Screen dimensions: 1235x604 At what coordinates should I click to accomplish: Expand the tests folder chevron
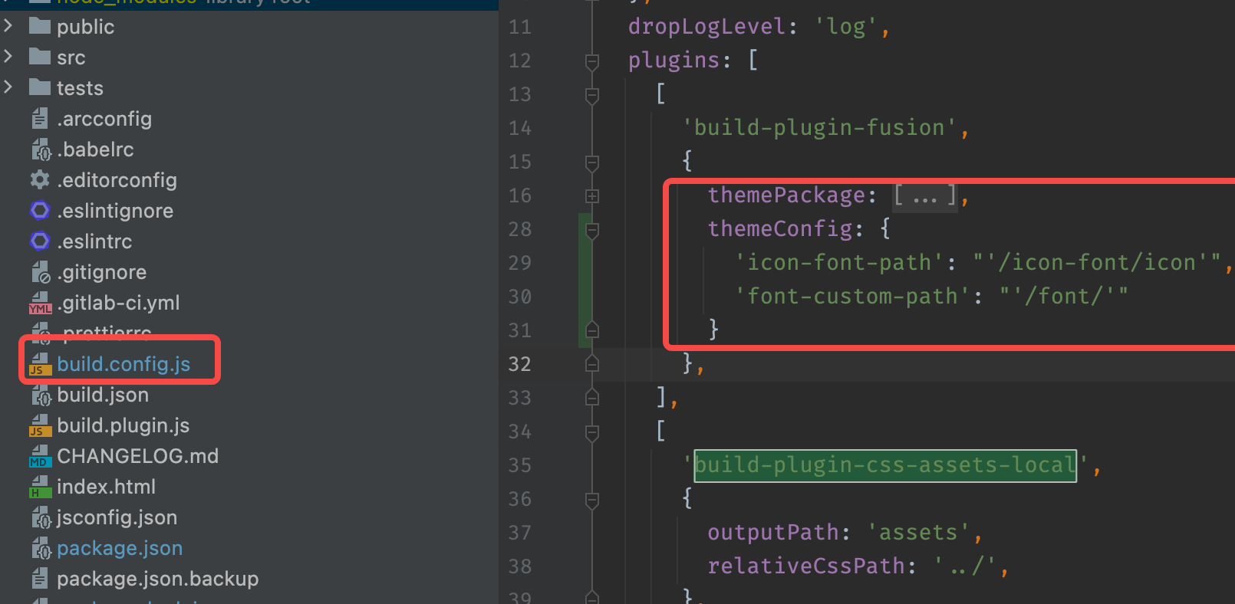(8, 87)
